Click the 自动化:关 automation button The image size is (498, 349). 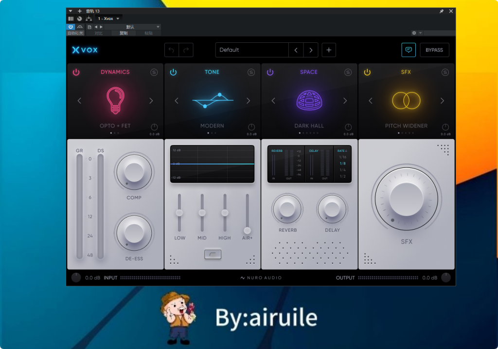[75, 33]
